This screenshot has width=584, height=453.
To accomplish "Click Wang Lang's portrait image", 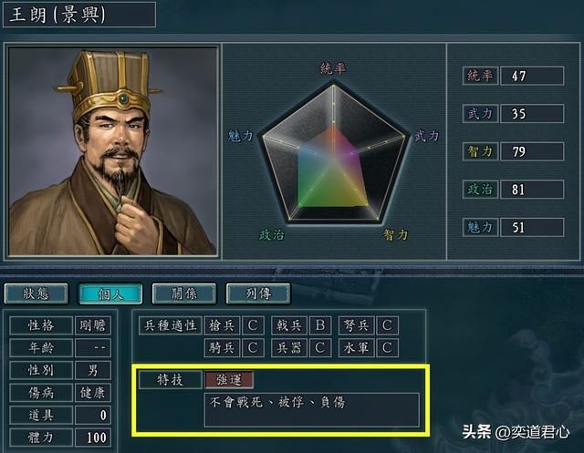I will (x=112, y=151).
